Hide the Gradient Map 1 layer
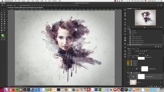 tap(128, 57)
